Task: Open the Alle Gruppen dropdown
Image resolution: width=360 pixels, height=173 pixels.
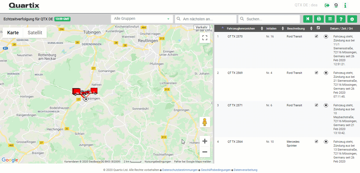Action: click(142, 19)
